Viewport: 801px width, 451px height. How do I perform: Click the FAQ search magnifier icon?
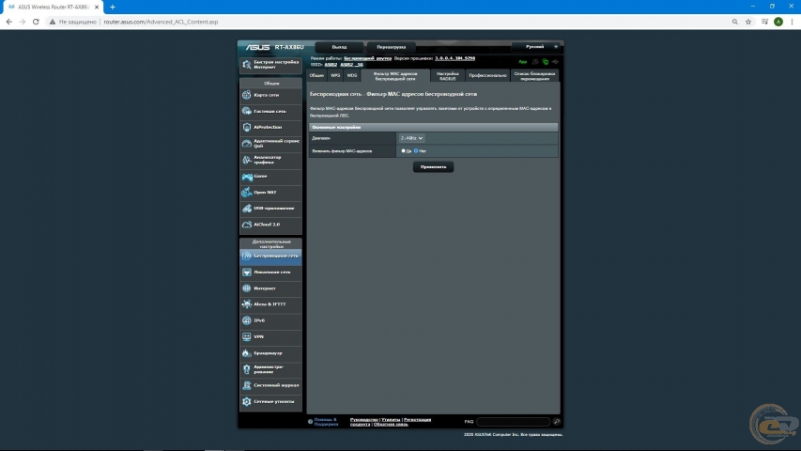coord(557,422)
